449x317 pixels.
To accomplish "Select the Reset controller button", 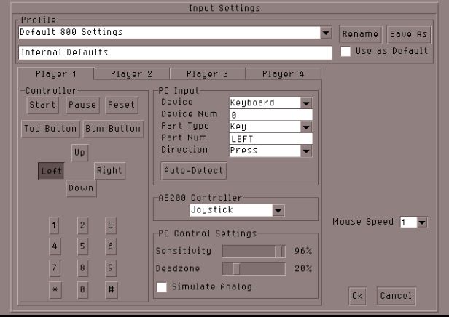I will pyautogui.click(x=122, y=105).
